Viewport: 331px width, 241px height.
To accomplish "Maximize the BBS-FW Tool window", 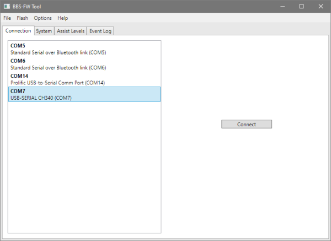I will (301, 6).
